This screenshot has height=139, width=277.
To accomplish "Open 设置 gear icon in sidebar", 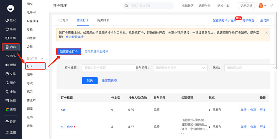I will coord(7,122).
